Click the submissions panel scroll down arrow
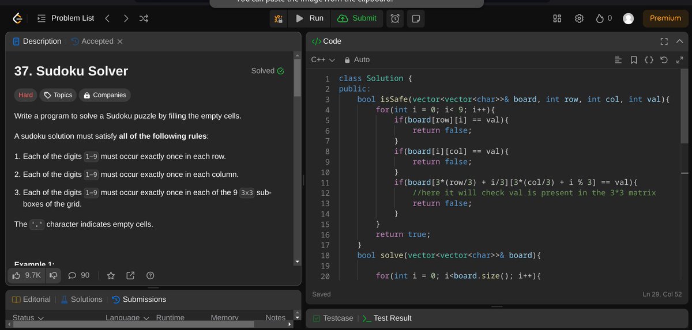692x330 pixels. point(298,317)
